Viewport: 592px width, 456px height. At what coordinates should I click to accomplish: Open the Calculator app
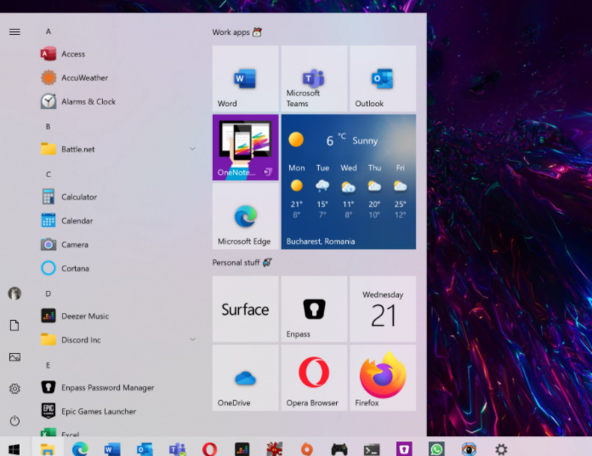(x=117, y=197)
